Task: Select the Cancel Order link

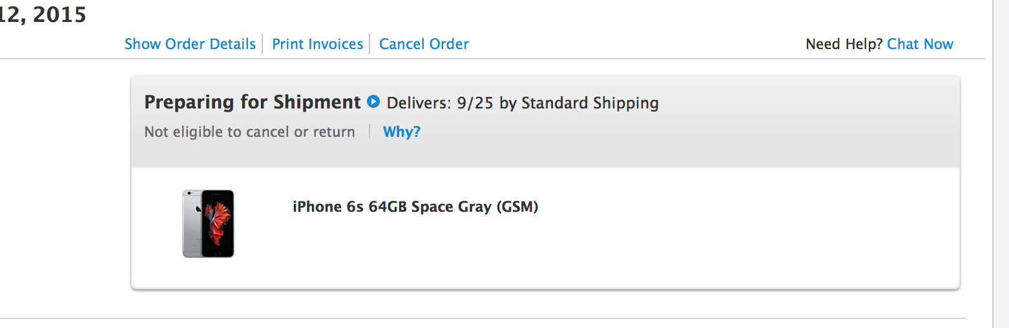Action: (x=424, y=44)
